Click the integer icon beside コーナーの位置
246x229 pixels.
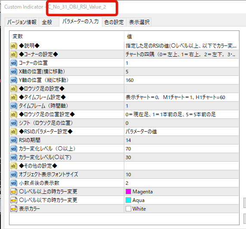click(14, 63)
